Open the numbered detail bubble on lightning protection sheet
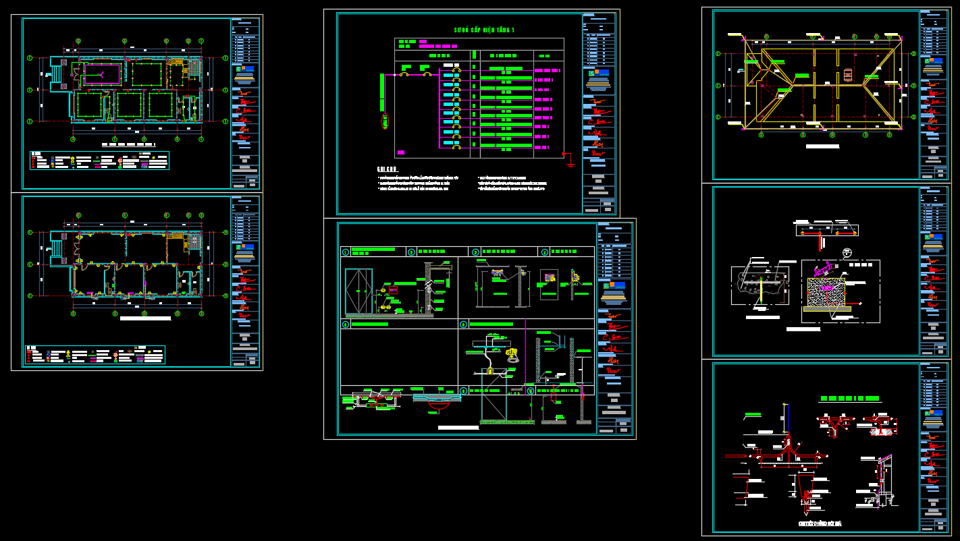960x541 pixels. (x=847, y=252)
